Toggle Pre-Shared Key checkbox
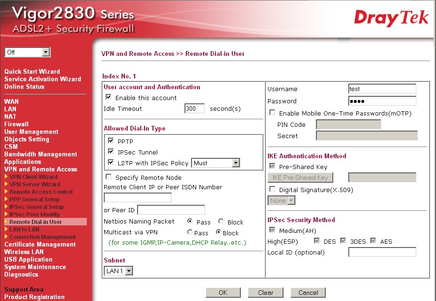The height and width of the screenshot is (301, 436). point(272,166)
